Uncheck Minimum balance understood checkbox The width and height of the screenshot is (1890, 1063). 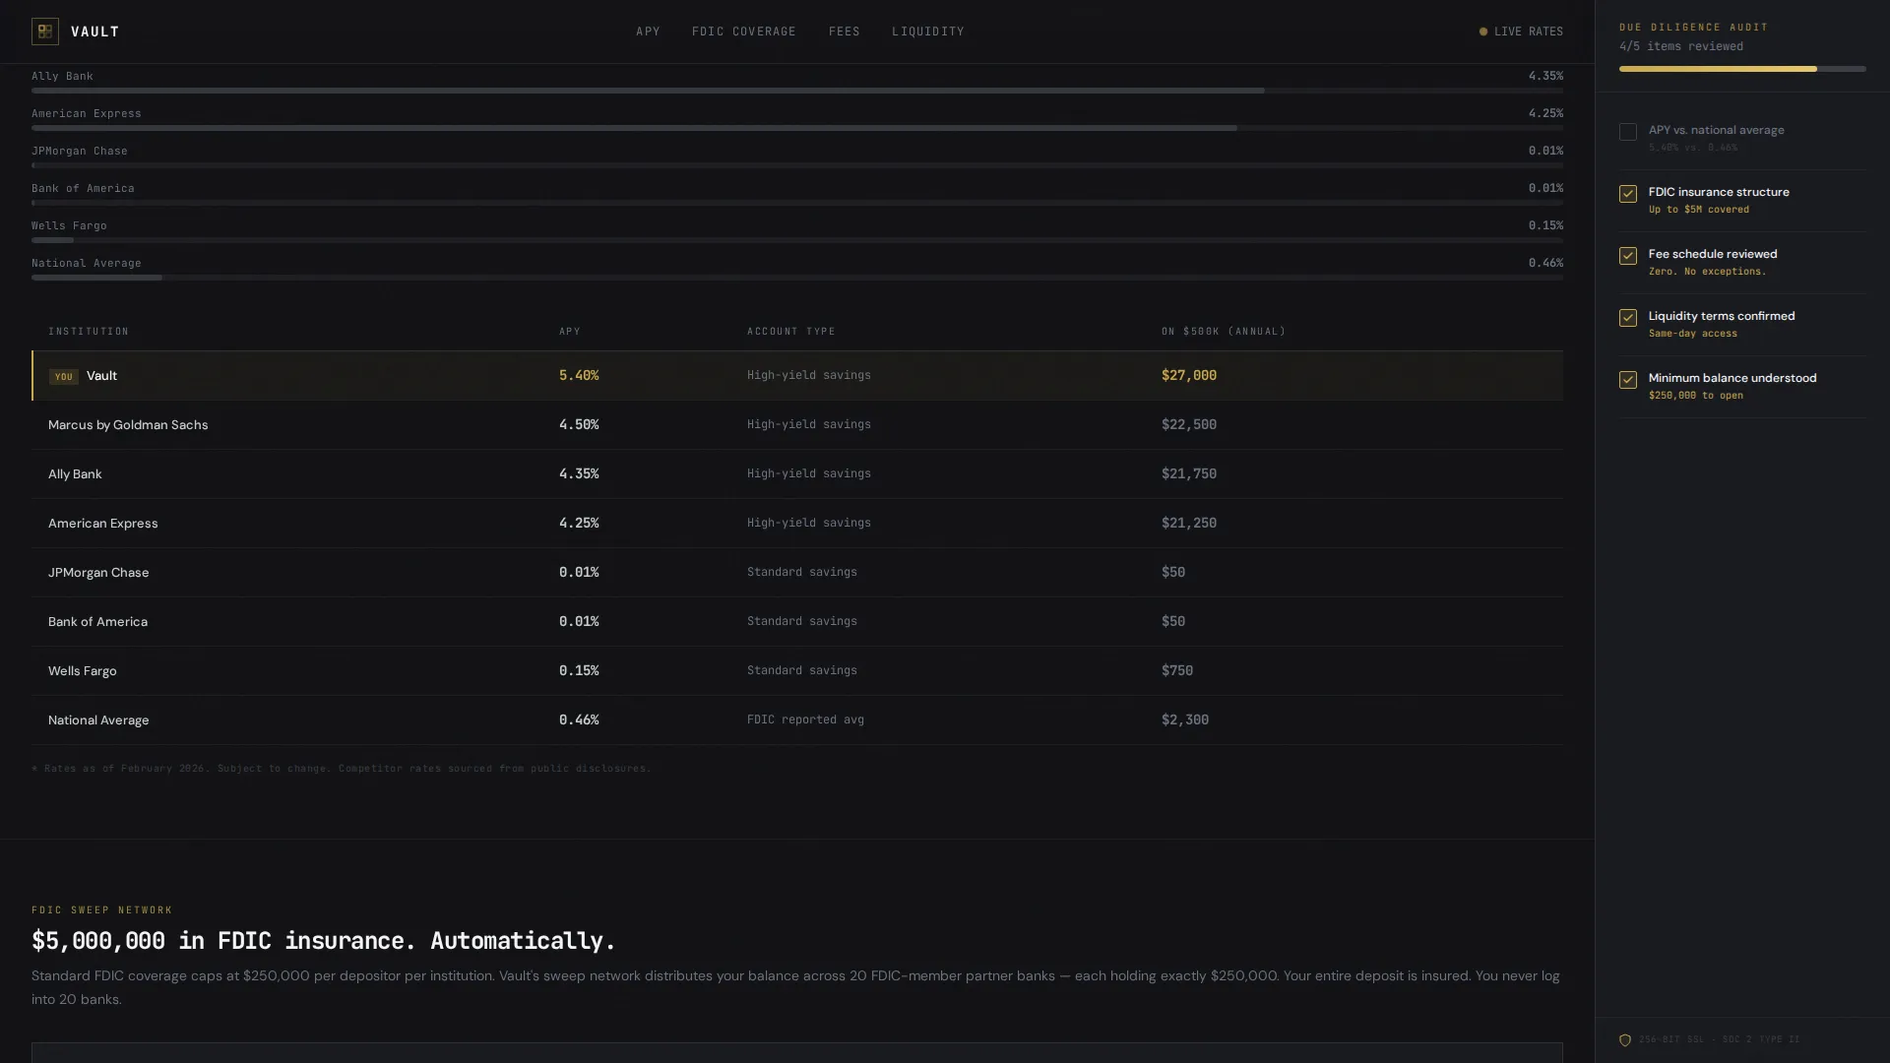(1628, 380)
